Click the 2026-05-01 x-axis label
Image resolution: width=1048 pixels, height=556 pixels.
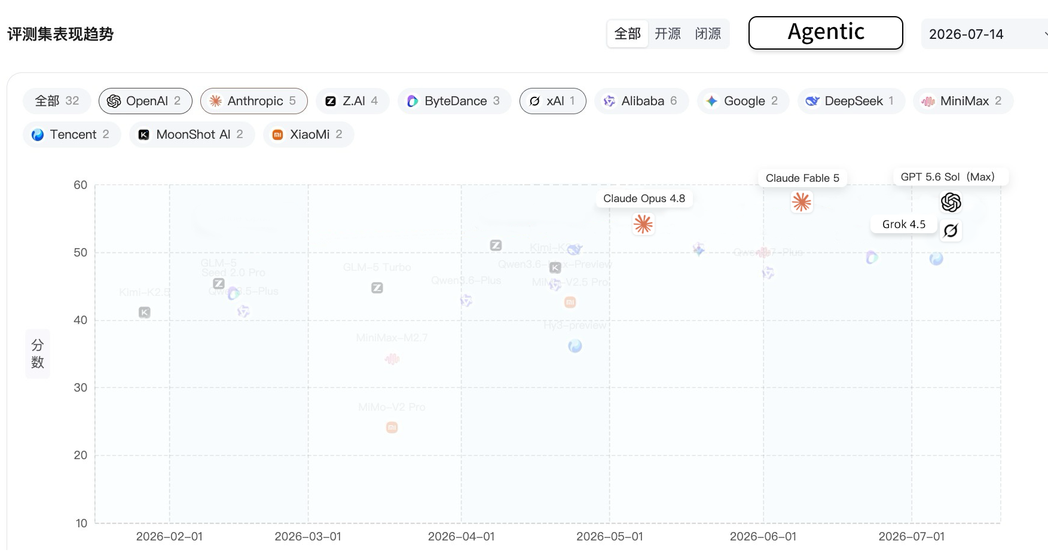click(610, 537)
